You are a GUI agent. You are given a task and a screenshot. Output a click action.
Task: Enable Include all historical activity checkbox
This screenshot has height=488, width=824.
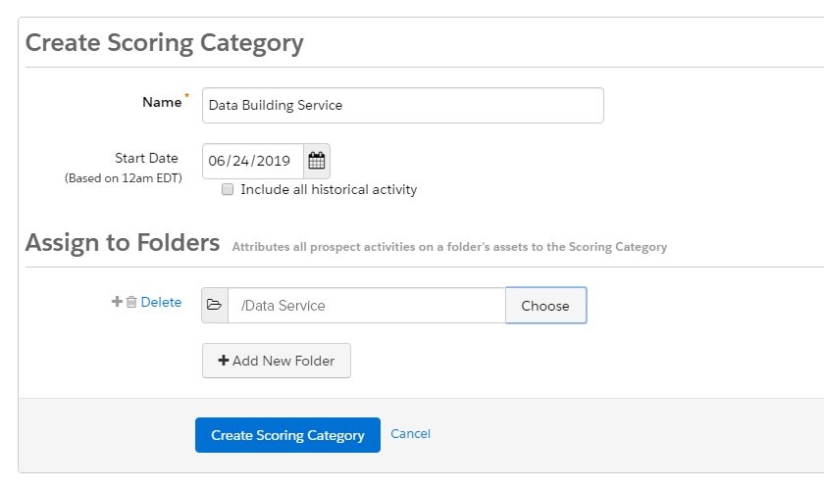[228, 189]
